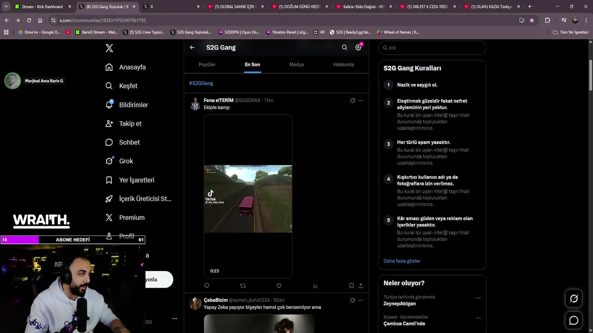The width and height of the screenshot is (593, 333).
Task: Expand Tüm Yer İşaretleri bookmarks folder
Action: pos(571,32)
